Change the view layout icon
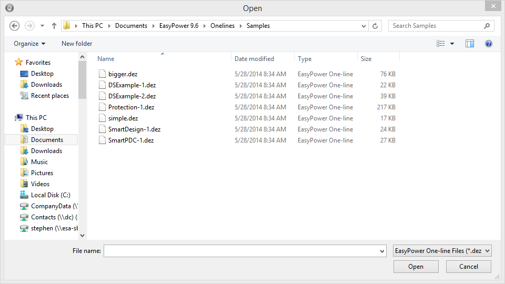 [441, 44]
